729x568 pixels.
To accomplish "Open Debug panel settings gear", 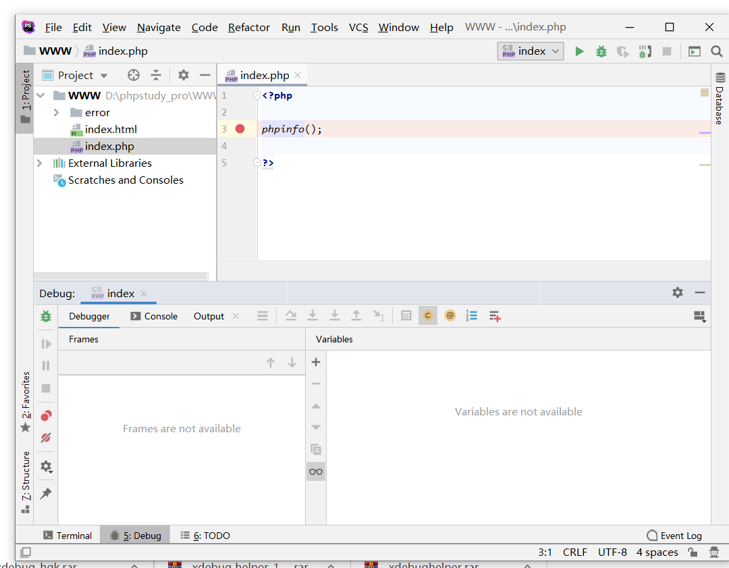I will click(x=678, y=292).
